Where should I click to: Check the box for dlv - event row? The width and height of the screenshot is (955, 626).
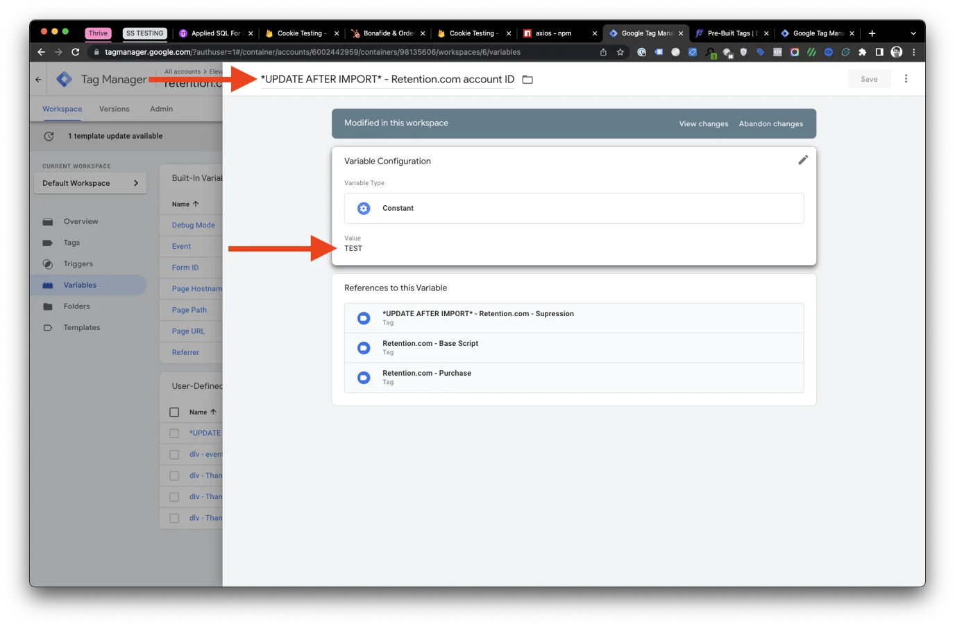174,455
